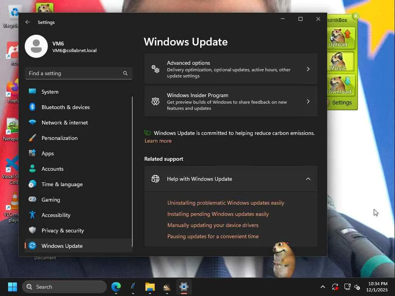The width and height of the screenshot is (395, 296).
Task: Click the network tray icon
Action: click(x=348, y=287)
